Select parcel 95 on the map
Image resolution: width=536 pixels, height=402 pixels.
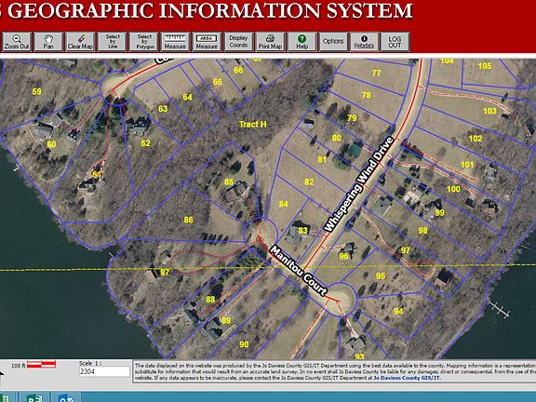pyautogui.click(x=381, y=275)
